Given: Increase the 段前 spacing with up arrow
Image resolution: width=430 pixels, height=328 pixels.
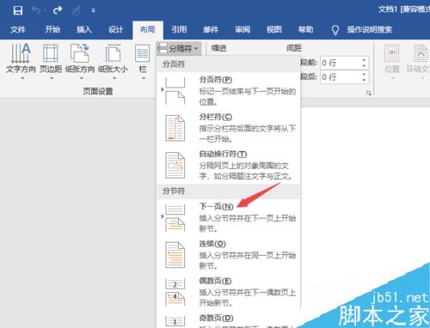Looking at the screenshot, I should (x=364, y=60).
